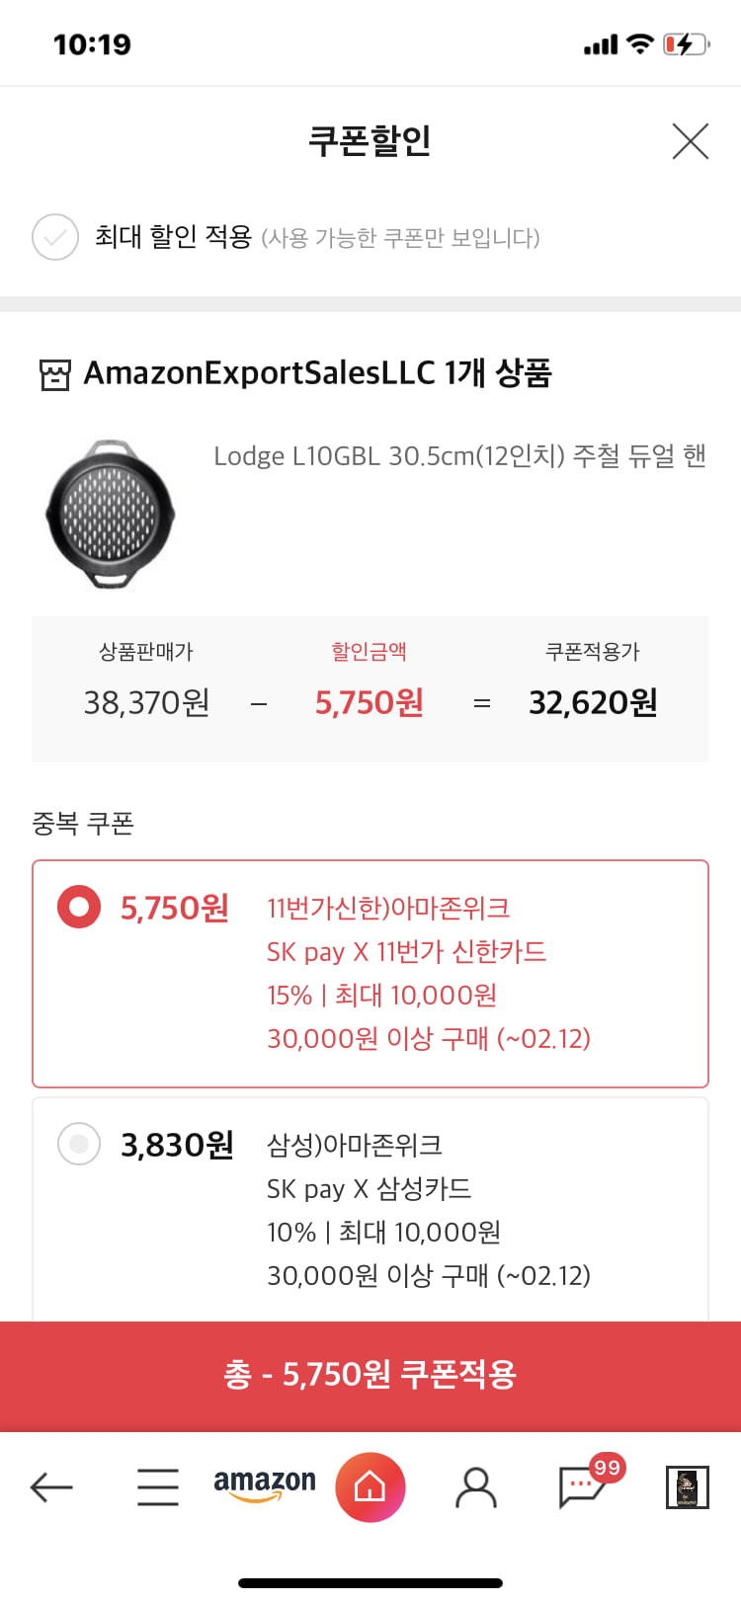This screenshot has width=741, height=1604.
Task: Apply coupon with 총 - 5,750원 쿠폰적용 button
Action: point(370,1376)
